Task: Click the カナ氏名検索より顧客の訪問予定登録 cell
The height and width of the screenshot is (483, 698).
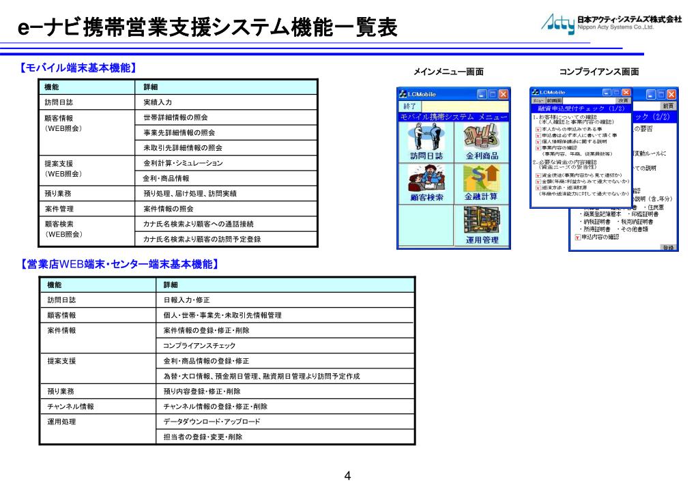Action: pyautogui.click(x=226, y=239)
